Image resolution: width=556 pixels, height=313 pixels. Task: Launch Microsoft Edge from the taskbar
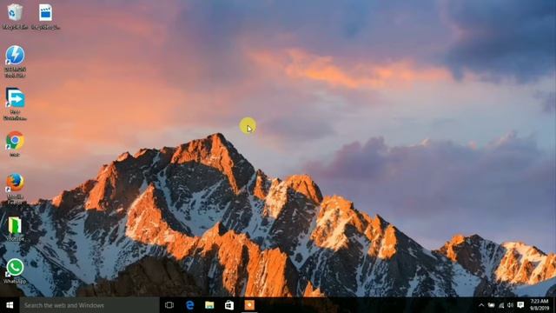(189, 305)
